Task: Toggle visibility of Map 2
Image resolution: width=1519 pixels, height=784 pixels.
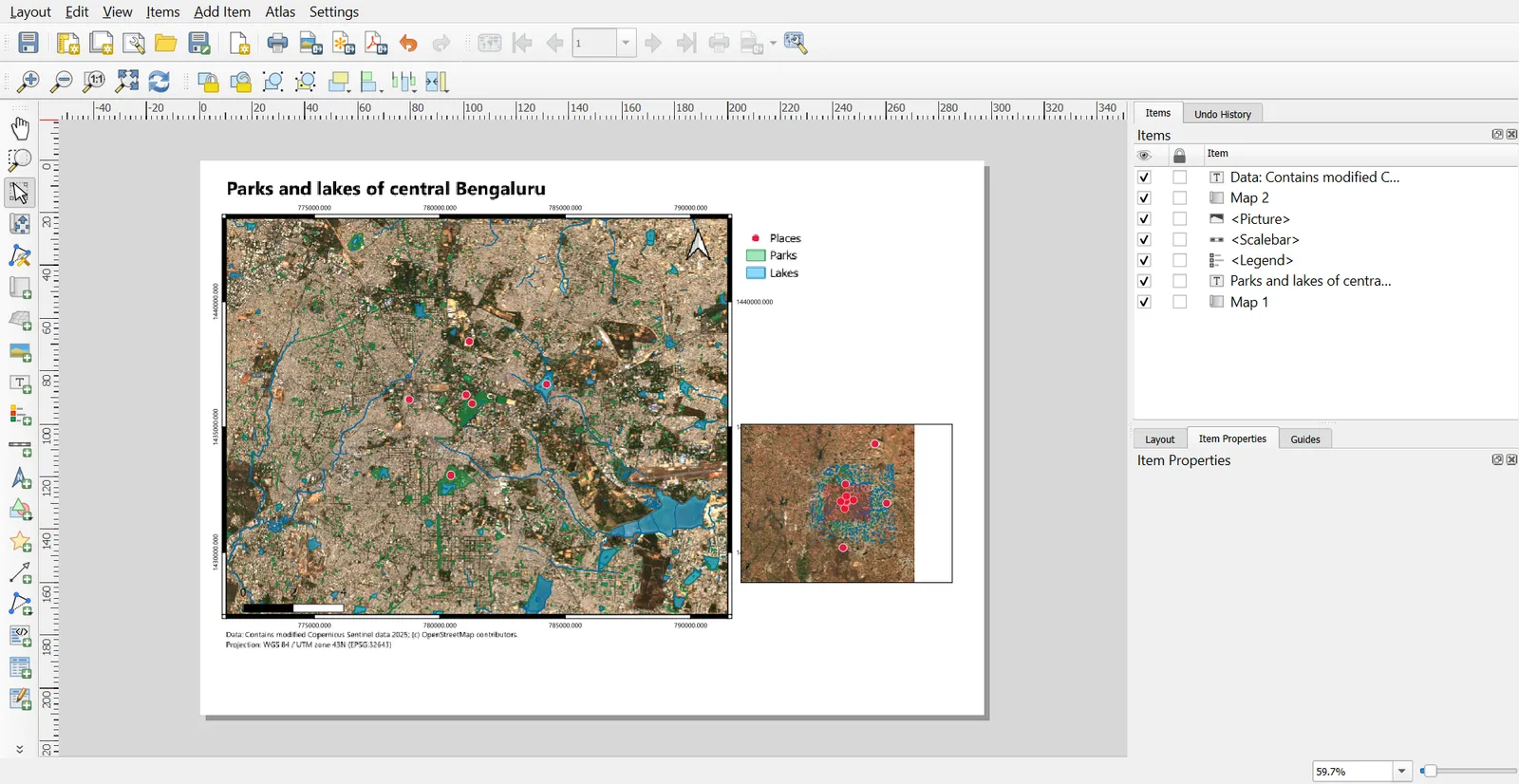Action: [1144, 197]
